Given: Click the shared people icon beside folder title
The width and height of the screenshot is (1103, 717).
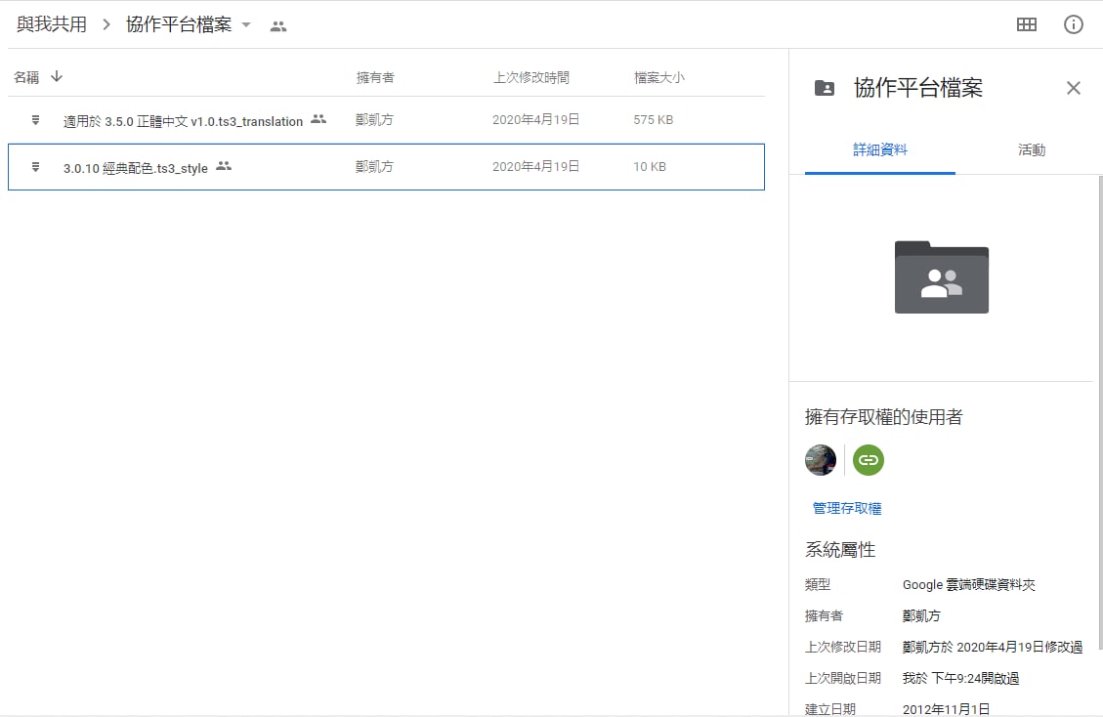Looking at the screenshot, I should pos(278,26).
